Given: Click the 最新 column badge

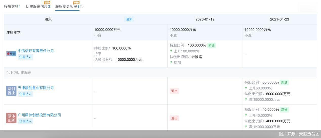Looking at the screenshot, I should click(129, 19).
